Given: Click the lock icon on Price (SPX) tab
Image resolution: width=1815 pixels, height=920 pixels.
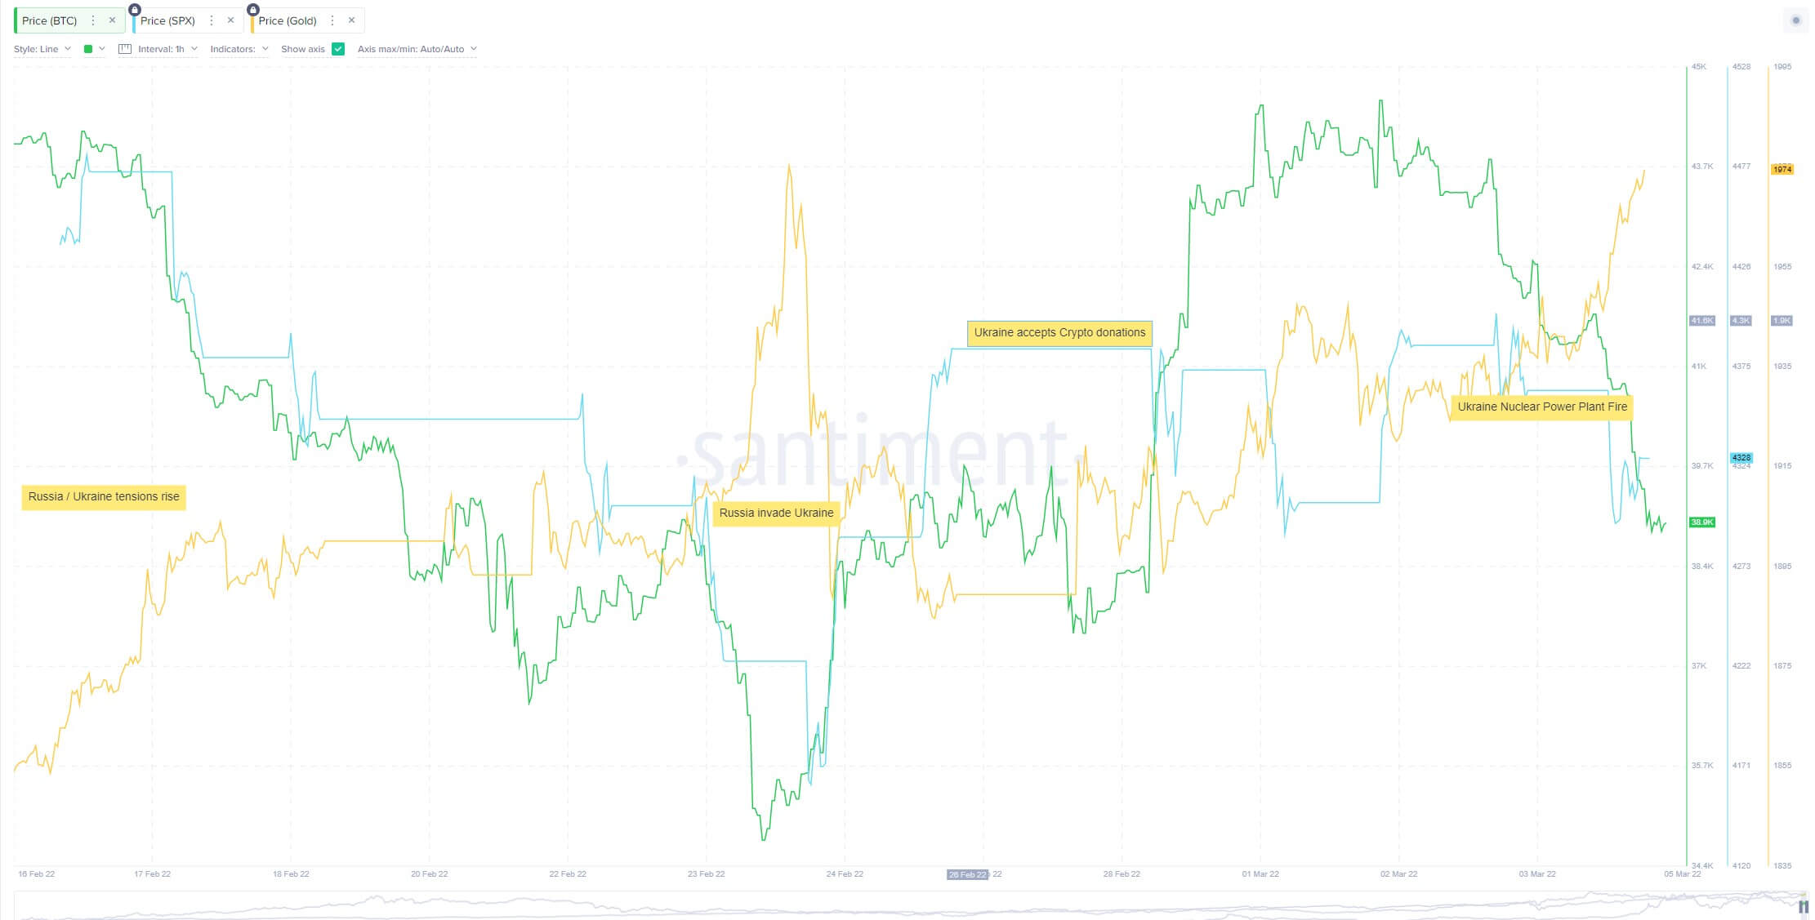Looking at the screenshot, I should pyautogui.click(x=133, y=10).
